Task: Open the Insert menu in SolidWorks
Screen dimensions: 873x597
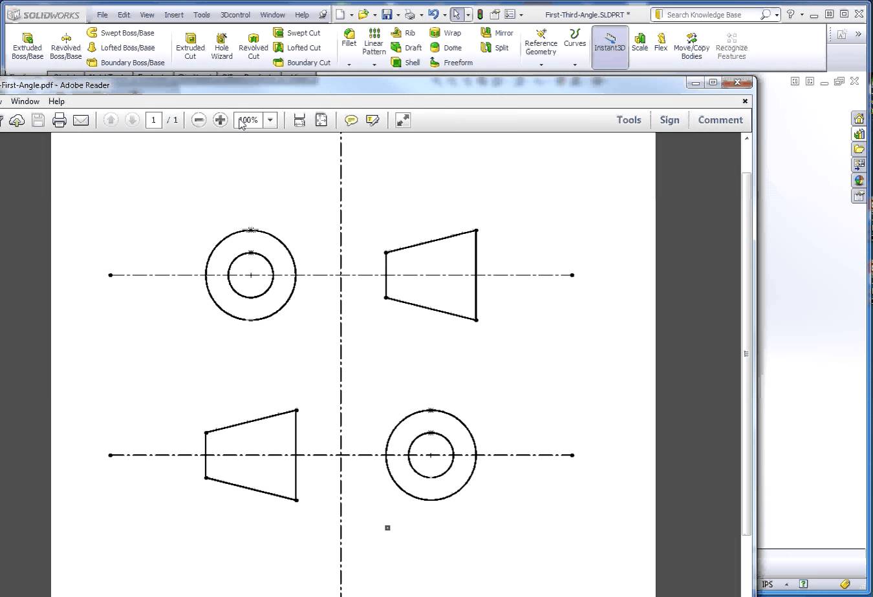Action: 173,15
